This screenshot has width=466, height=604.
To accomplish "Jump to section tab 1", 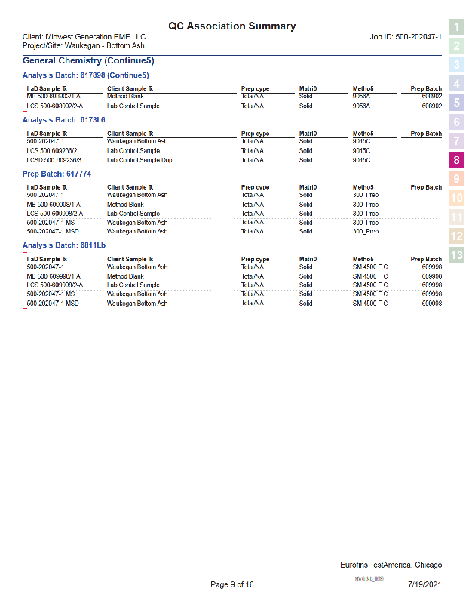I will (x=456, y=27).
